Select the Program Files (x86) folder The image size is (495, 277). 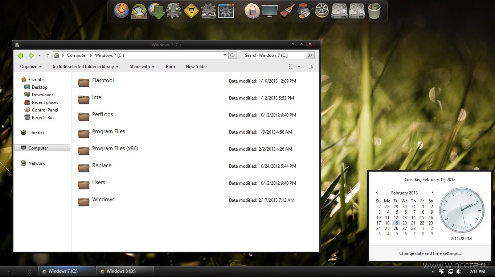[115, 148]
